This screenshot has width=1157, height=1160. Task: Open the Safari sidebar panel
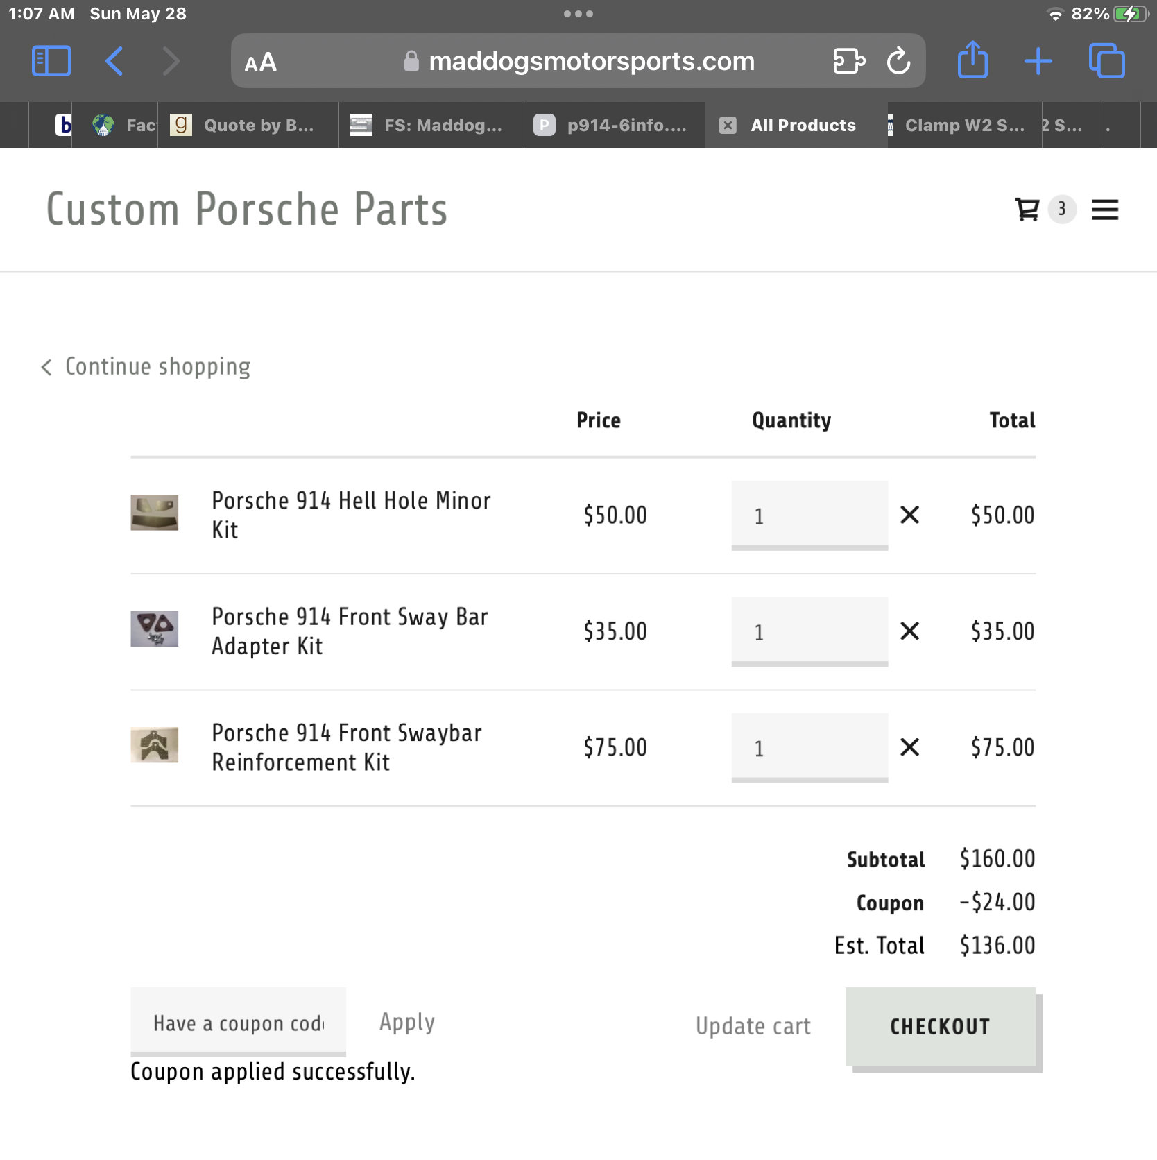(51, 61)
